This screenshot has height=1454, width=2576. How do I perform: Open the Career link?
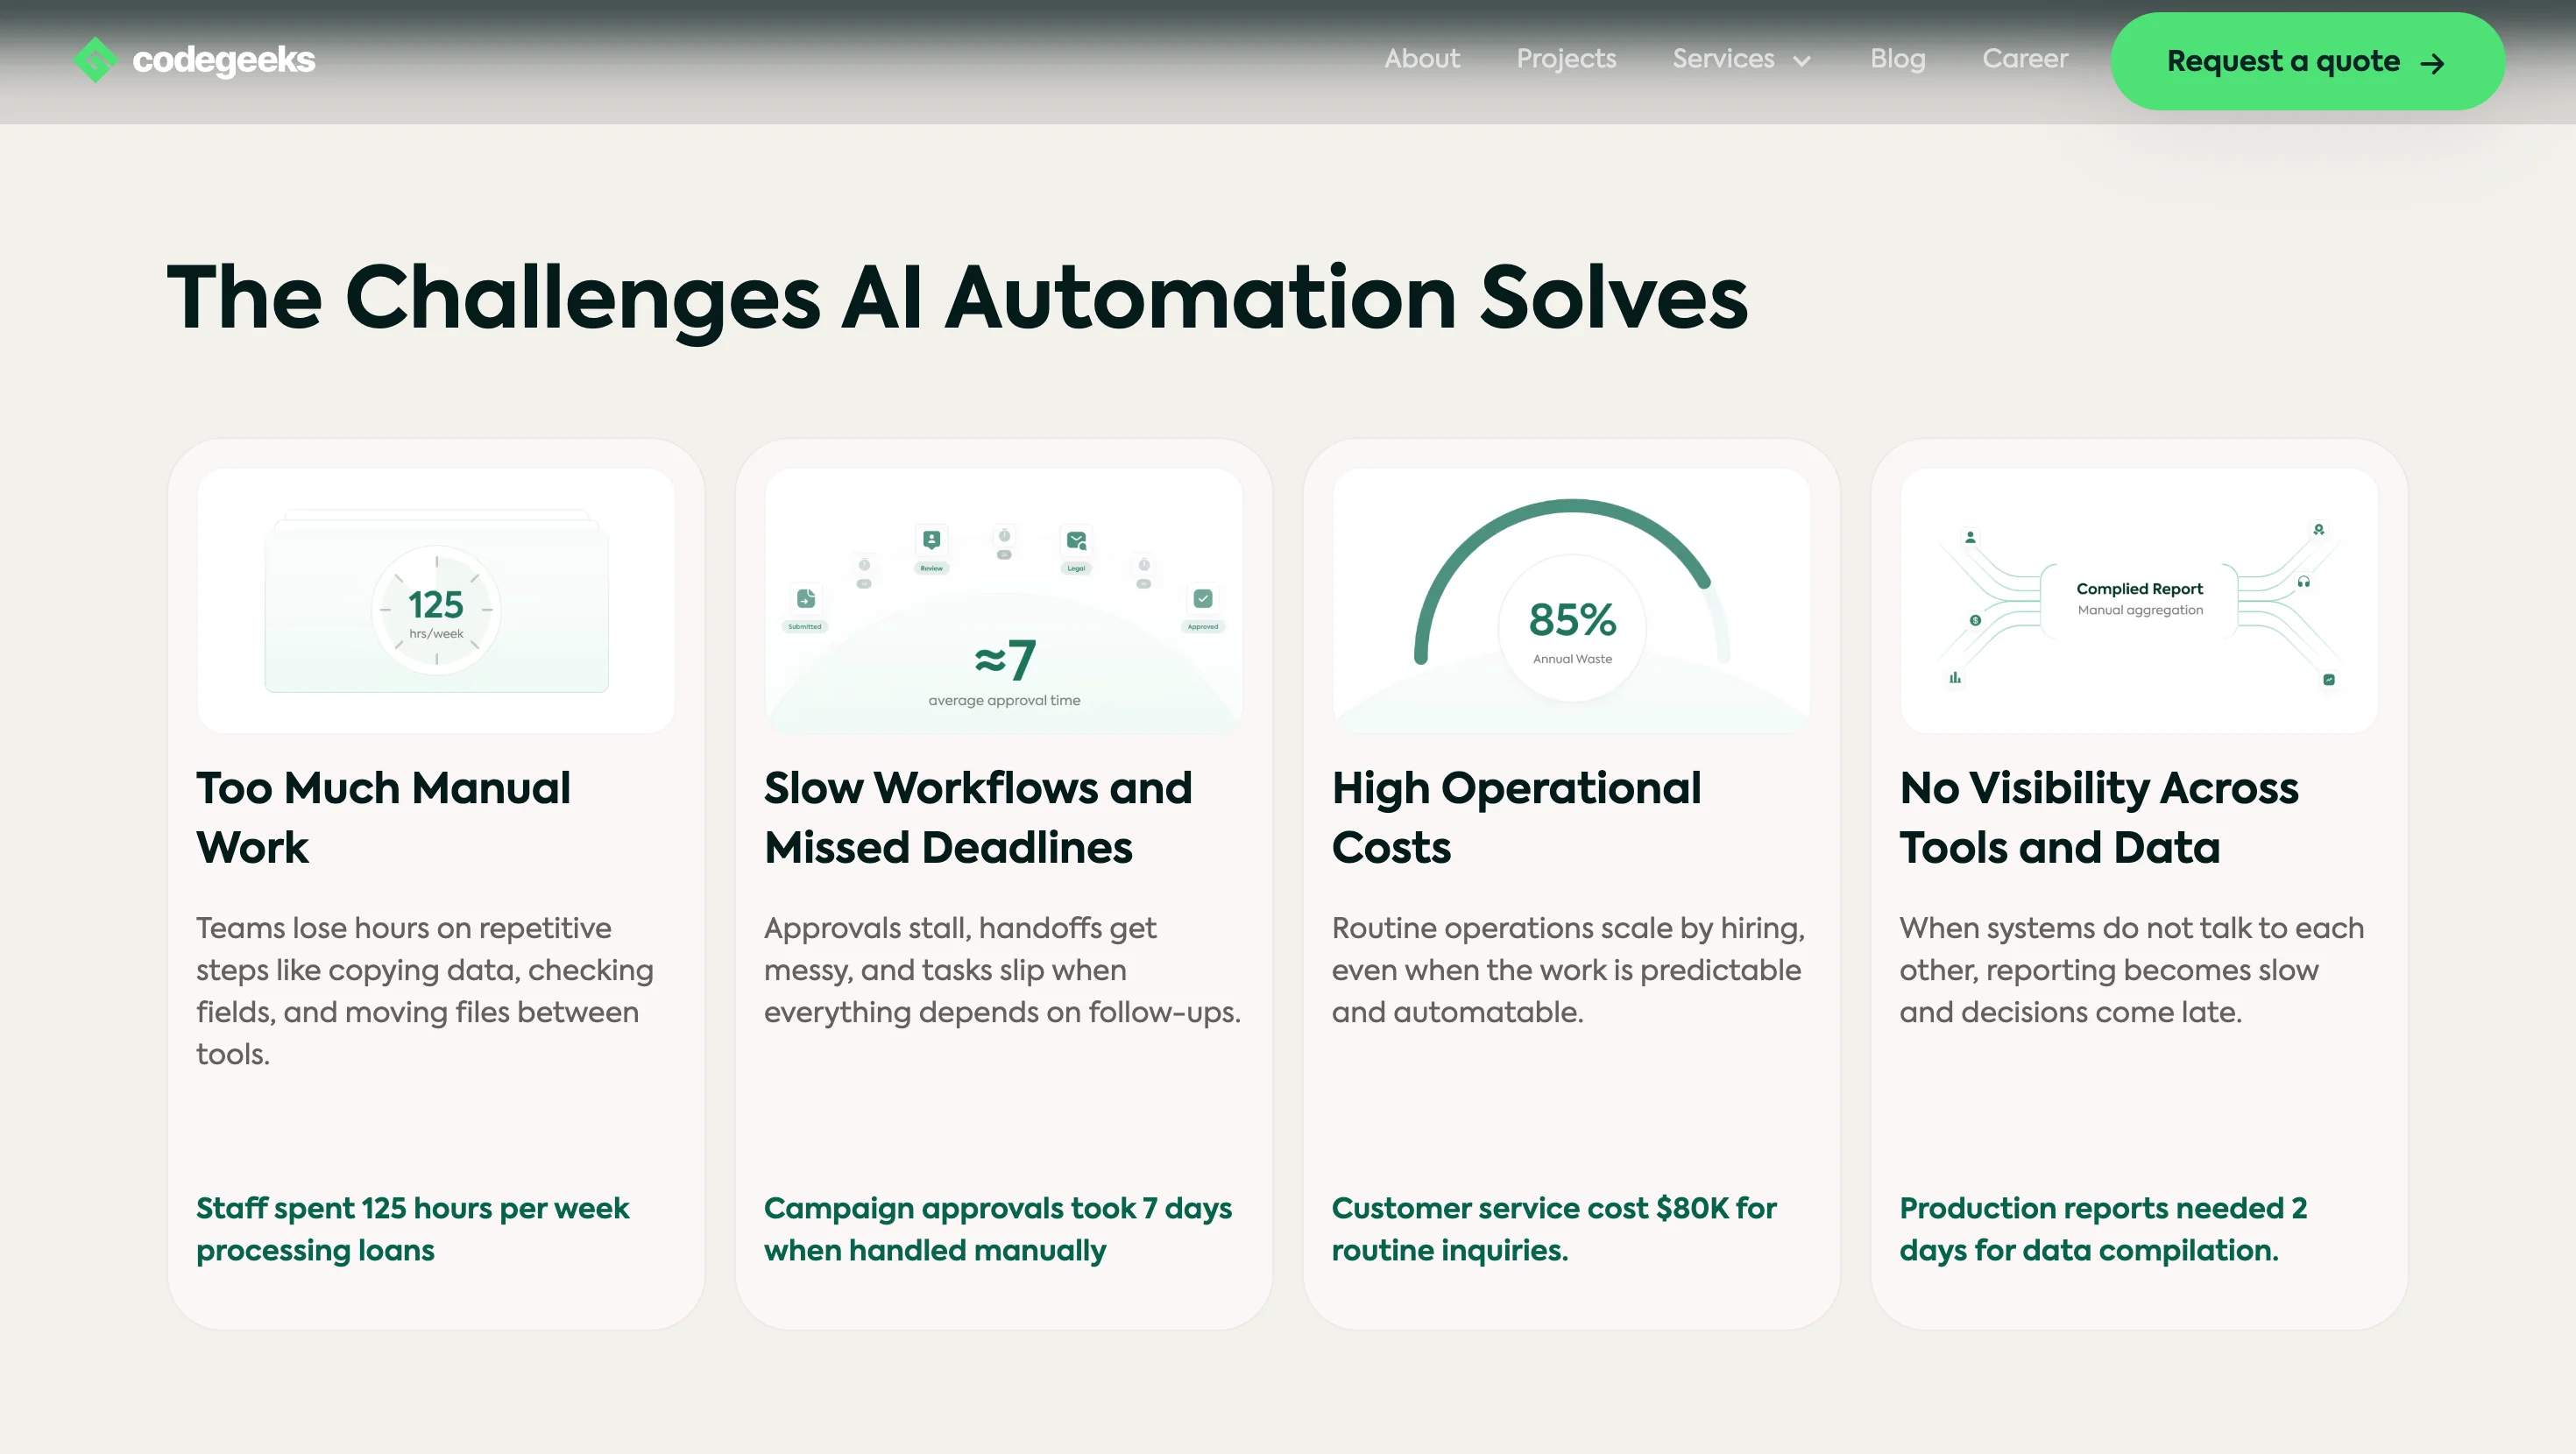2024,59
